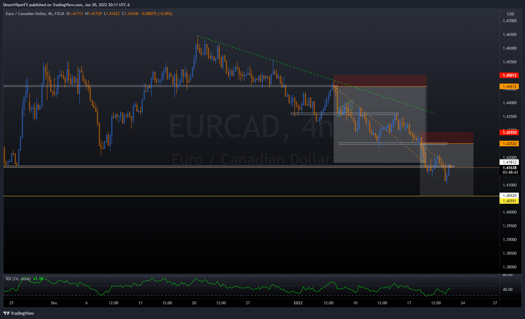This screenshot has height=319, width=525.
Task: Click the current price label 1.41638
Action: (509, 168)
